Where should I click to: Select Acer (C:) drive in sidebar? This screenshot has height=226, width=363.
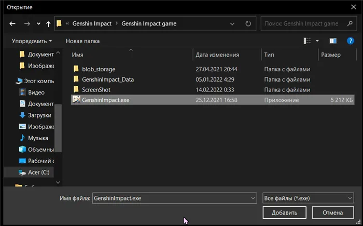tap(38, 172)
